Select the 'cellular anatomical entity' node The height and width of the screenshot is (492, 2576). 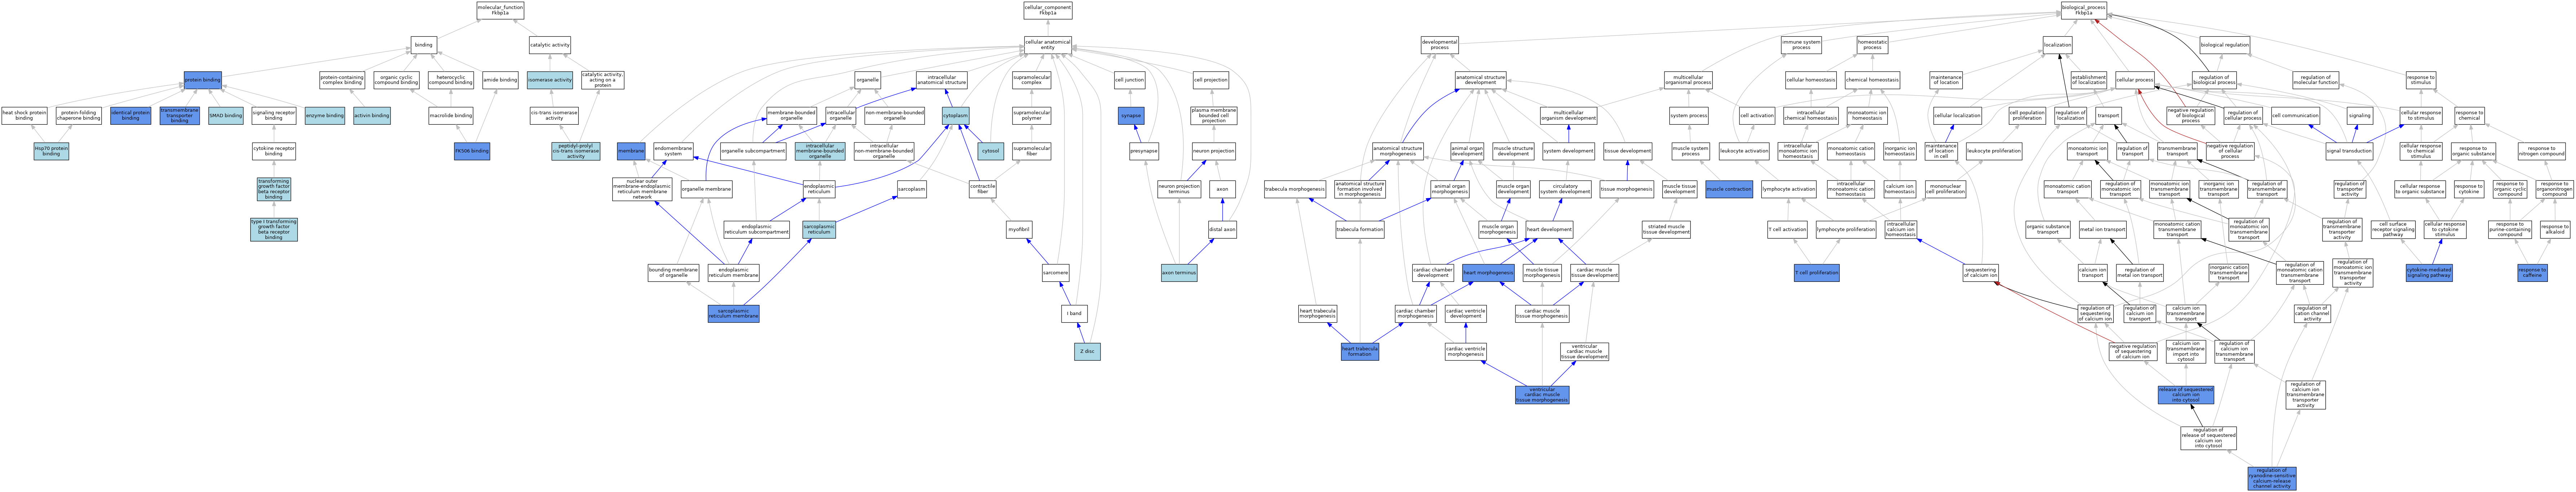click(x=1048, y=45)
